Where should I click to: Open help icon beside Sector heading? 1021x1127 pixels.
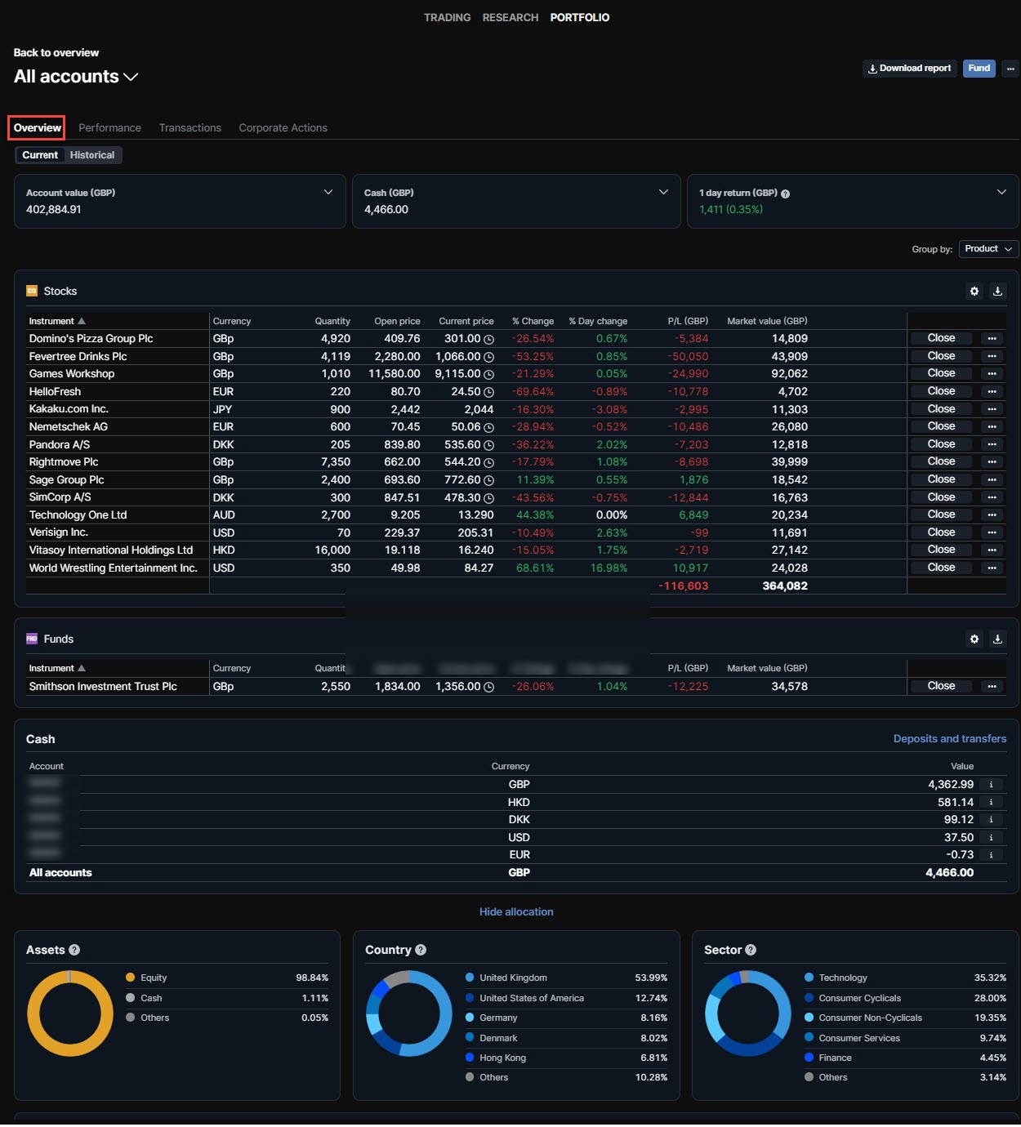[x=751, y=950]
